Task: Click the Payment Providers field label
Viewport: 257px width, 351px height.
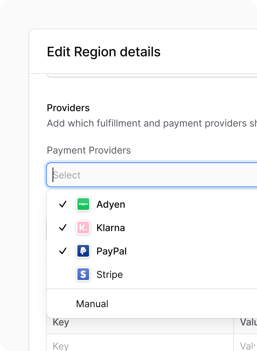Action: [x=89, y=150]
